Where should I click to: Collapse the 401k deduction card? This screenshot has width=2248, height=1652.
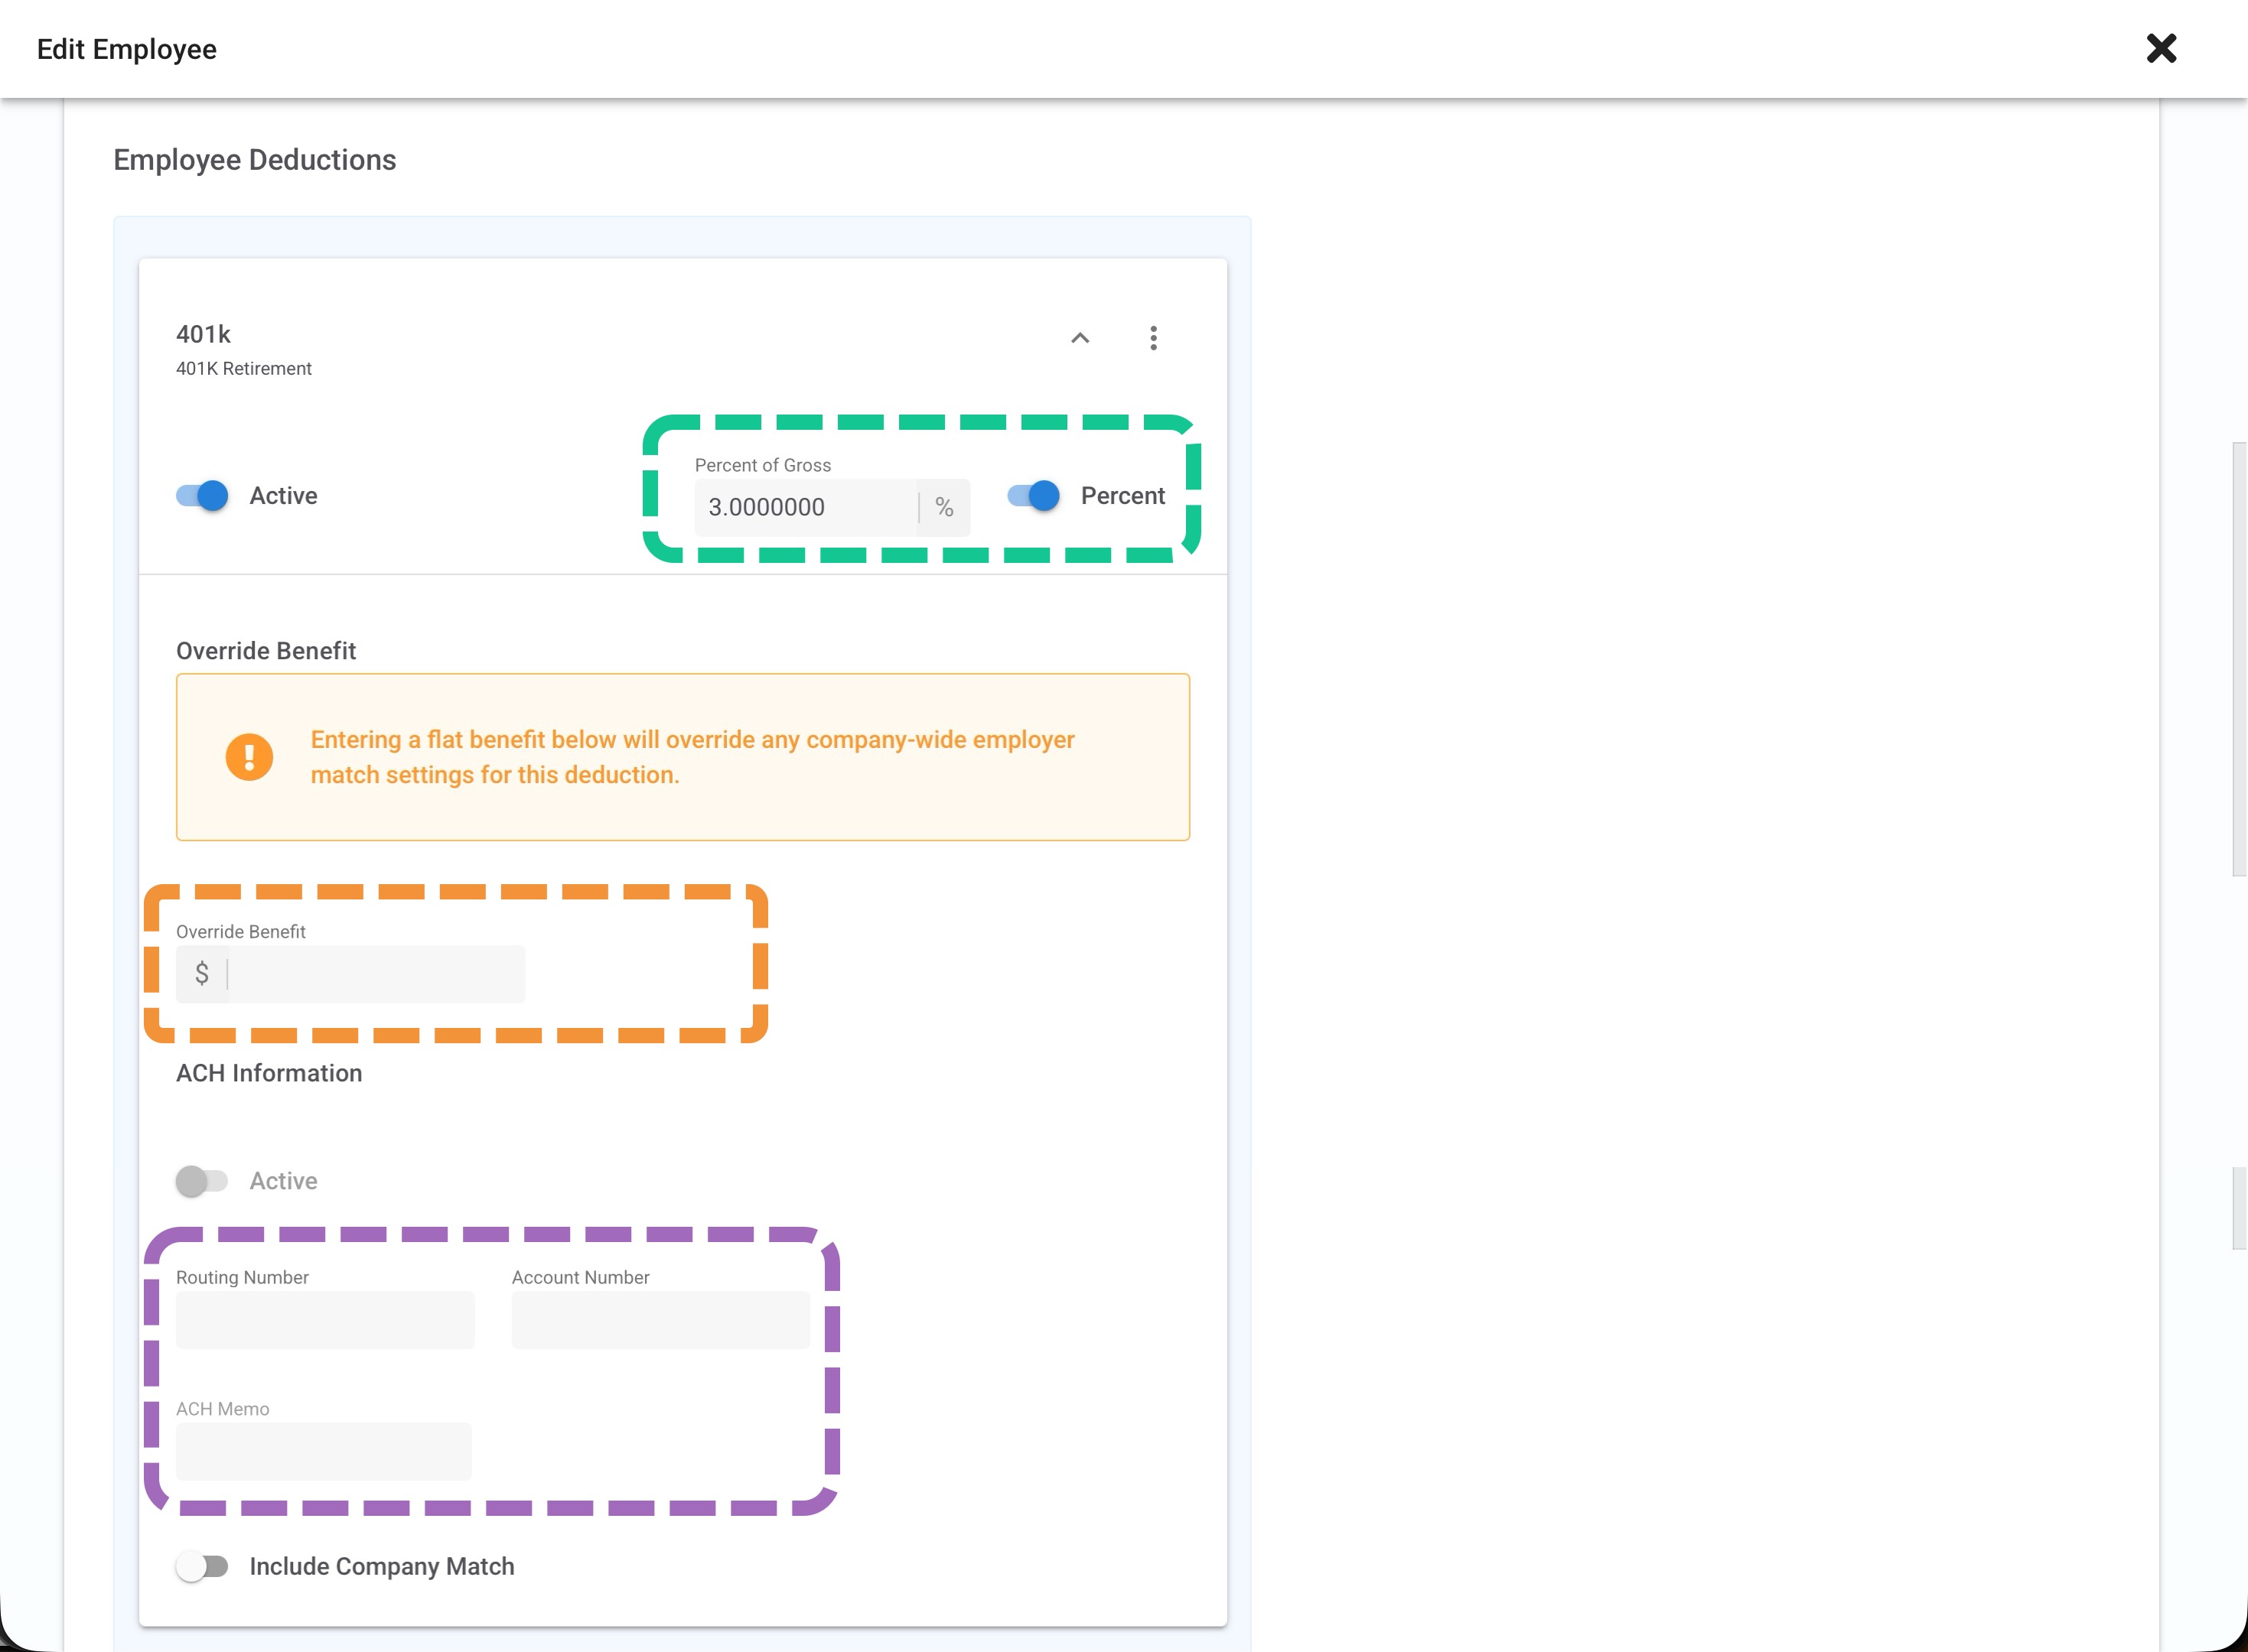[1080, 338]
